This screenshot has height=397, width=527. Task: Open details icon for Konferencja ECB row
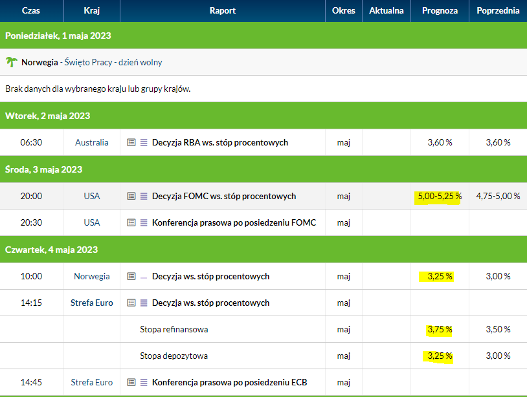point(131,382)
